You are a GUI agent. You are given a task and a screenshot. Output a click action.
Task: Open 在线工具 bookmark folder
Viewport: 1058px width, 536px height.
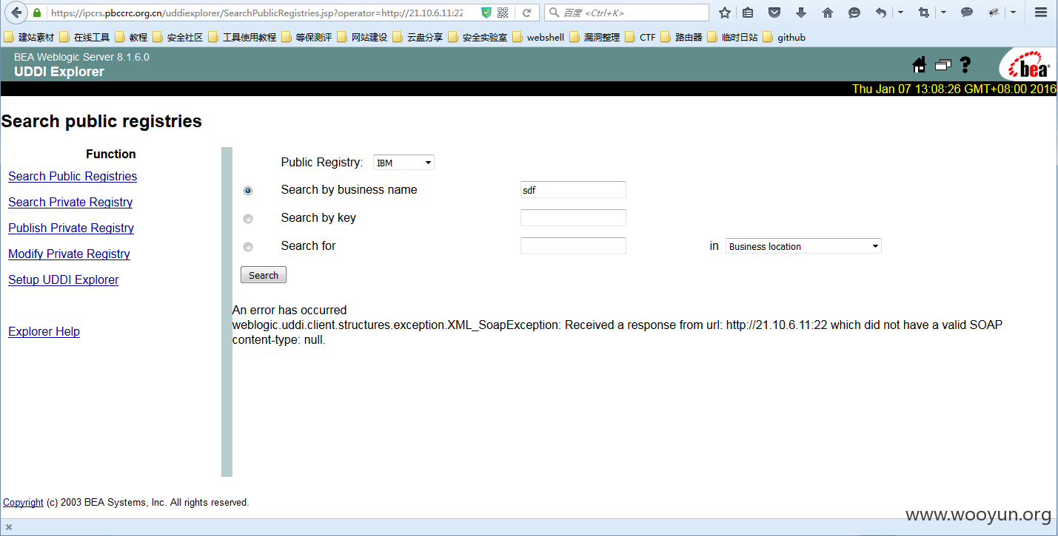84,37
